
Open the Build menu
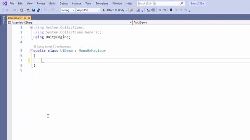coord(52,3)
